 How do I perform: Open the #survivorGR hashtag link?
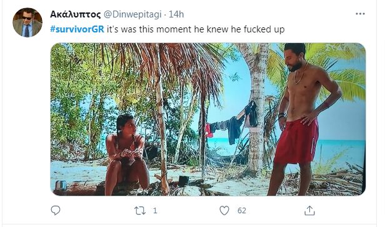tap(77, 29)
